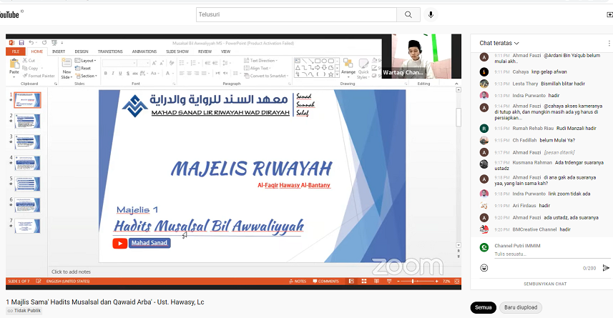
Task: Click Increase Font Size icon
Action: point(155,63)
